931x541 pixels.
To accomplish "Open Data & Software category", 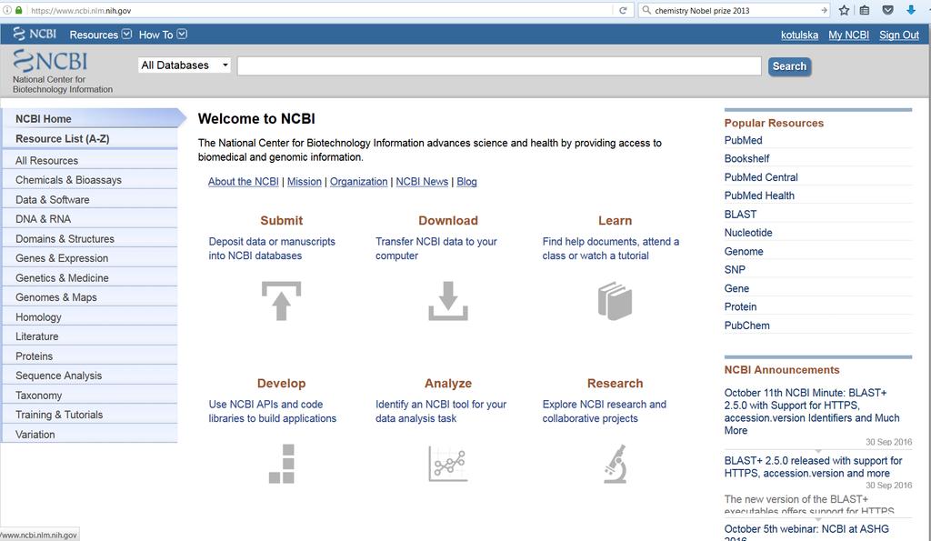I will [x=90, y=199].
